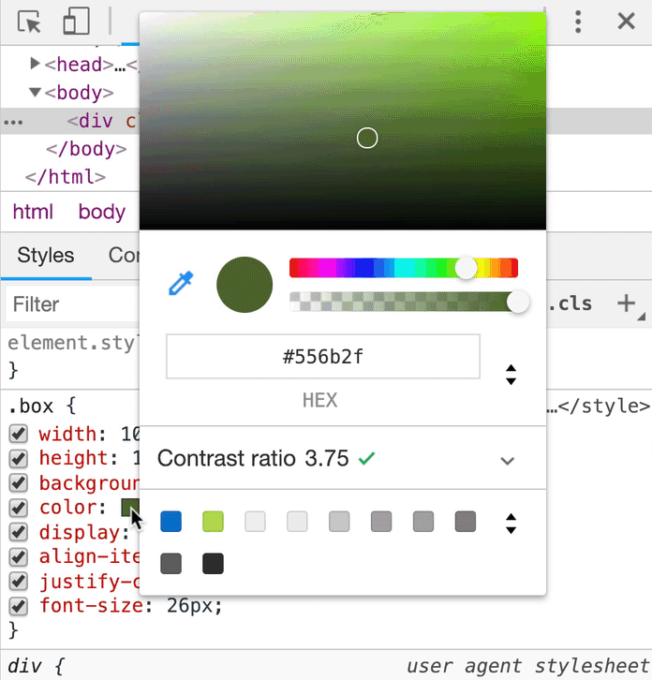The width and height of the screenshot is (652, 680).
Task: Switch color format with HEX arrows
Action: point(511,375)
